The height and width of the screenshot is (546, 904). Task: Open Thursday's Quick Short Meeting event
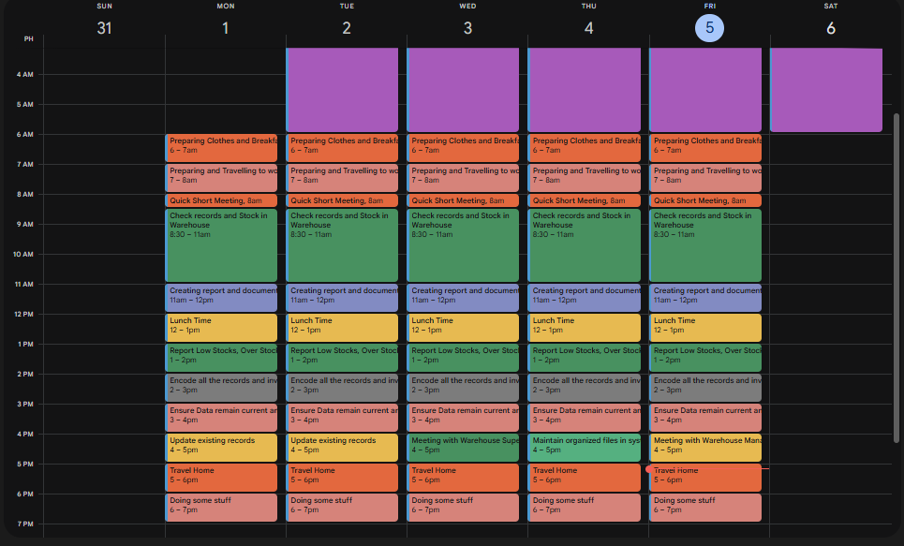pyautogui.click(x=585, y=200)
